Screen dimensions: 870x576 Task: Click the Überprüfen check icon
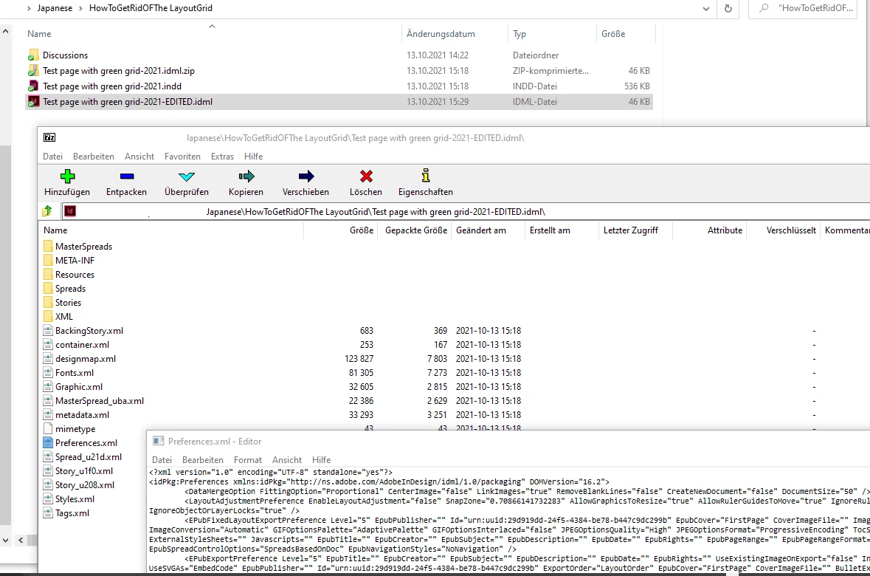tap(187, 176)
